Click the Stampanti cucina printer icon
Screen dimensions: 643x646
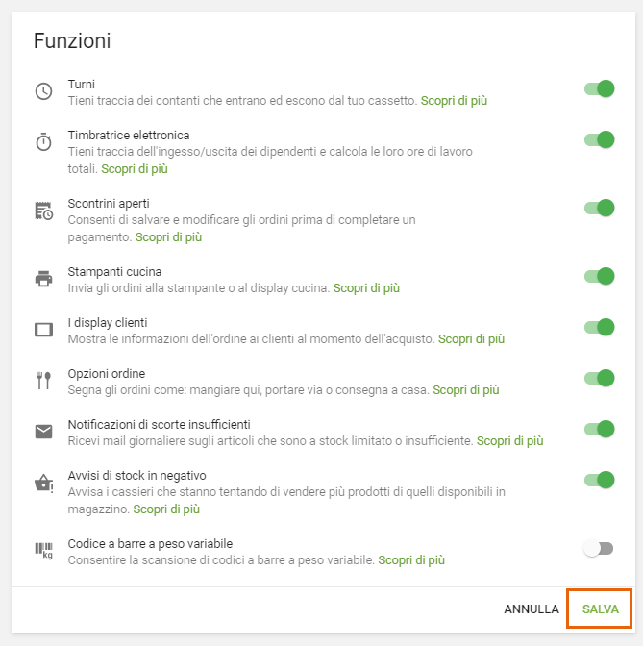pos(43,279)
